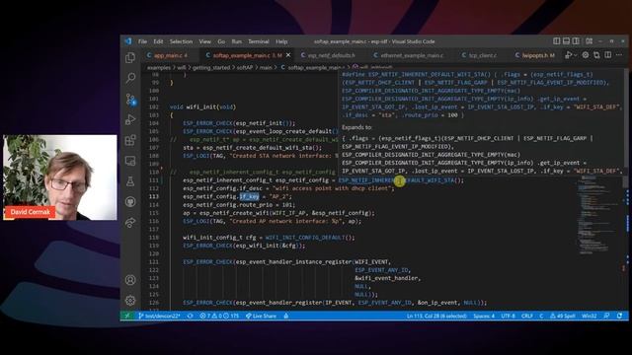This screenshot has width=632, height=355.
Task: Open the Run menu
Action: coord(237,41)
